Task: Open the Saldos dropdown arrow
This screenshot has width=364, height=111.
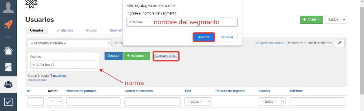Action: tap(344, 19)
